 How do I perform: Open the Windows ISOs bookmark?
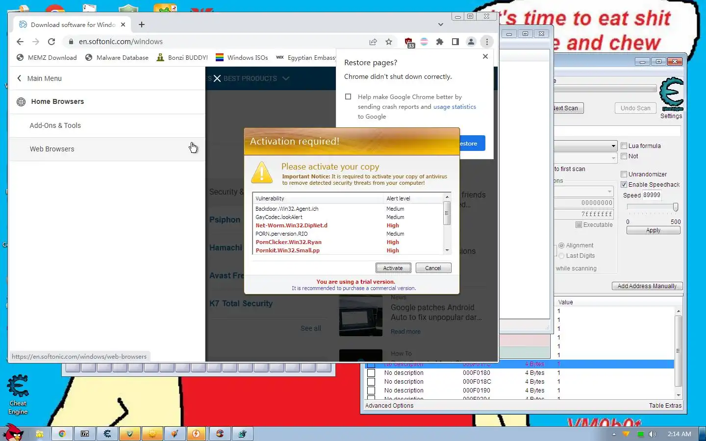(242, 57)
